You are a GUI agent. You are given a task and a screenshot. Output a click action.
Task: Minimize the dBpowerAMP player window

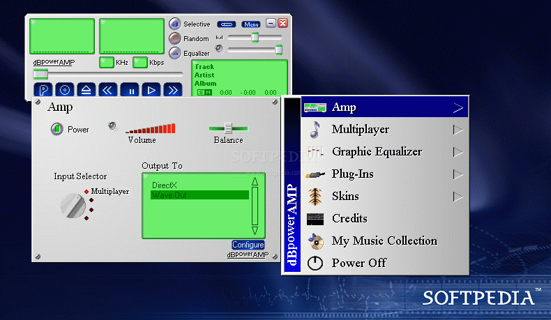271,23
